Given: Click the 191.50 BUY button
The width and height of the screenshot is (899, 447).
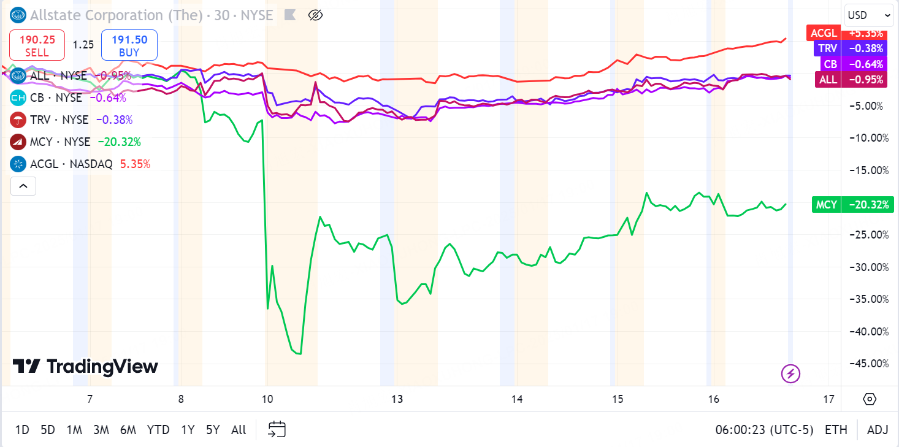Looking at the screenshot, I should pos(129,45).
